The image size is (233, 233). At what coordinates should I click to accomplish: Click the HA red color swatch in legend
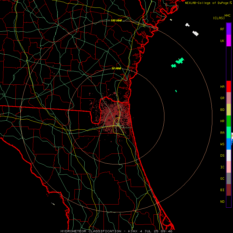pyautogui.click(x=229, y=86)
